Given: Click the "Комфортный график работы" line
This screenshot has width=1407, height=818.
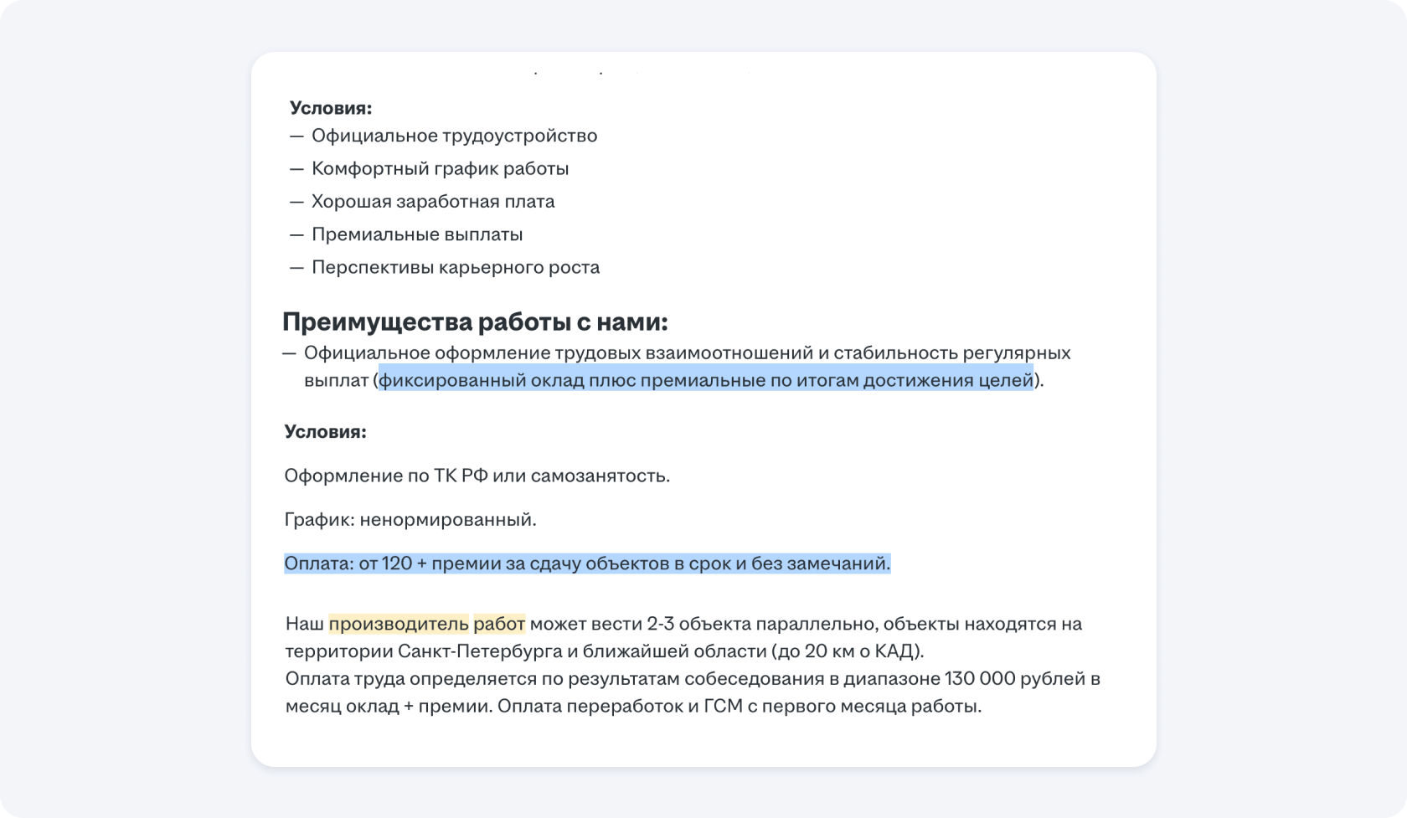Looking at the screenshot, I should click(440, 168).
